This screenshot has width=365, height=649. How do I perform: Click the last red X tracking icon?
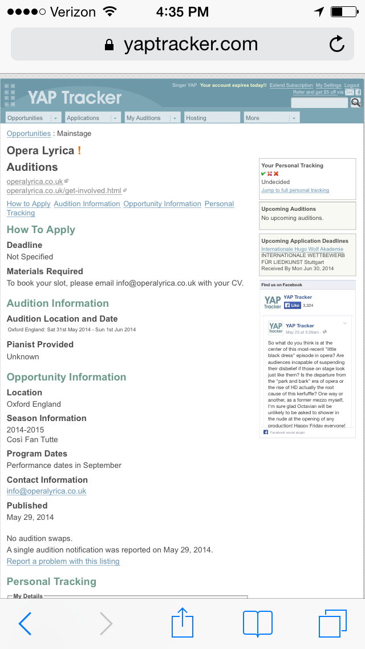tap(276, 174)
